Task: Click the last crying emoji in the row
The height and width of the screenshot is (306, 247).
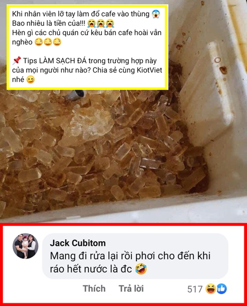Action: [110, 24]
